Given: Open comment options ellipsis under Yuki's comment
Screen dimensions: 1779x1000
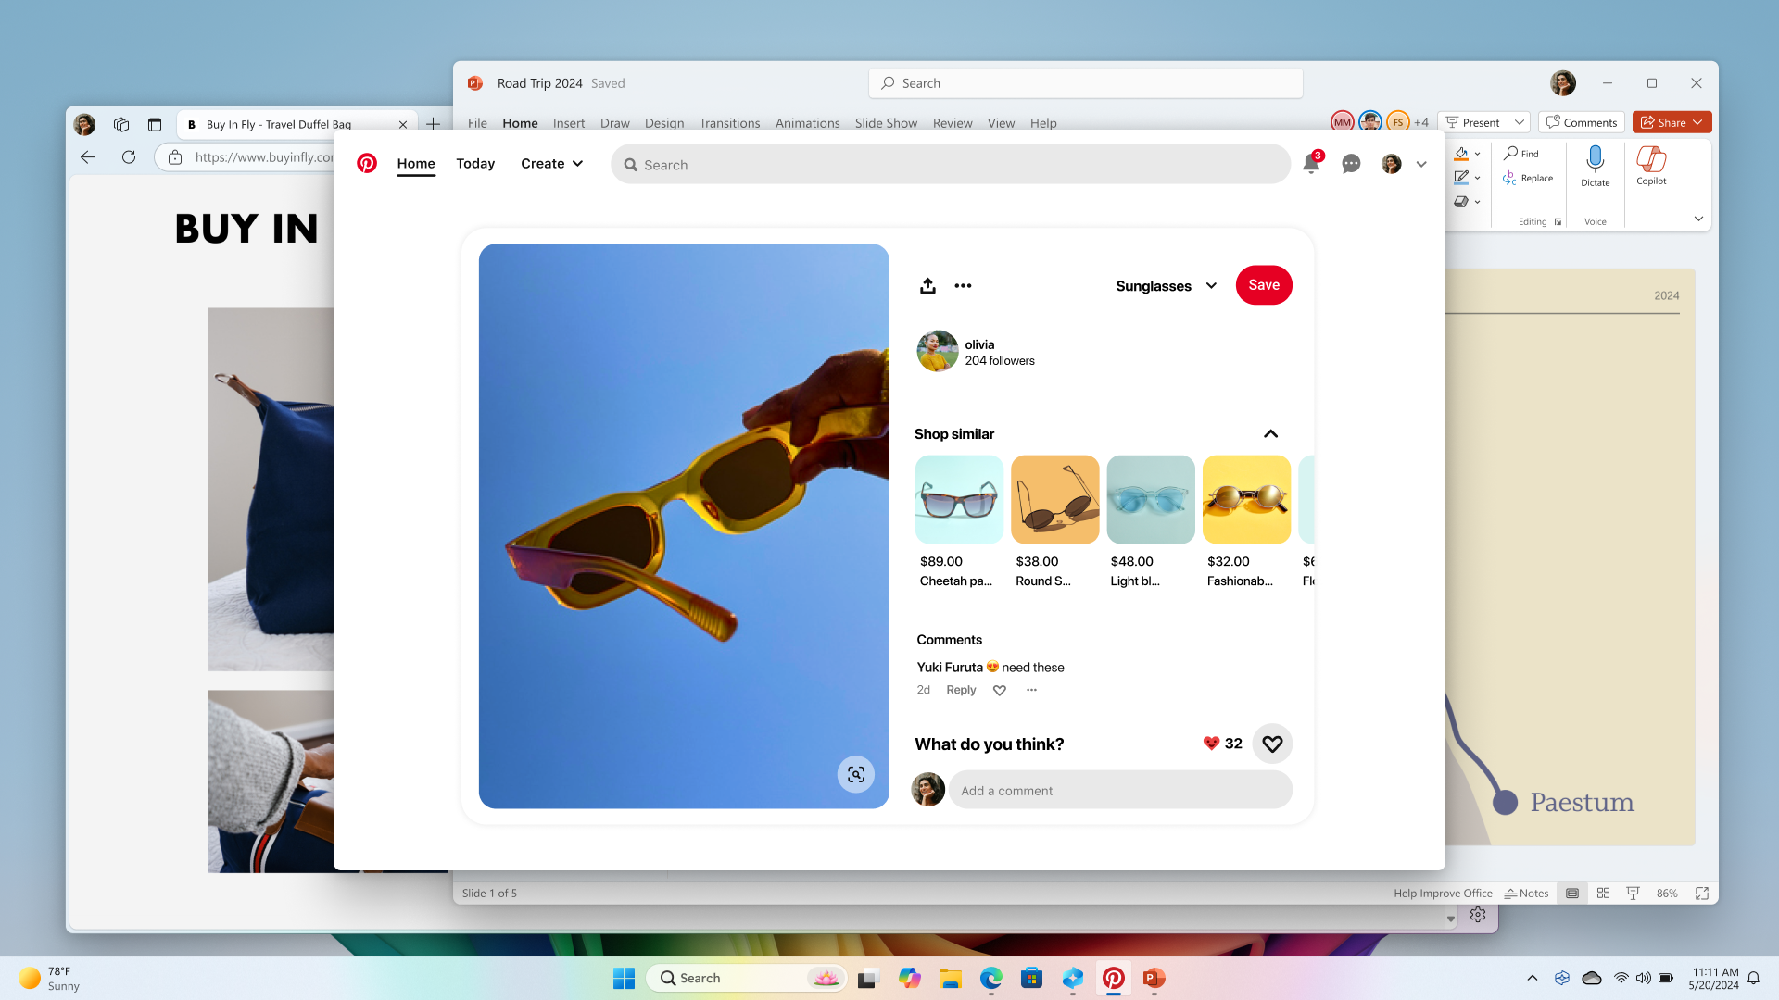Looking at the screenshot, I should [x=1031, y=690].
